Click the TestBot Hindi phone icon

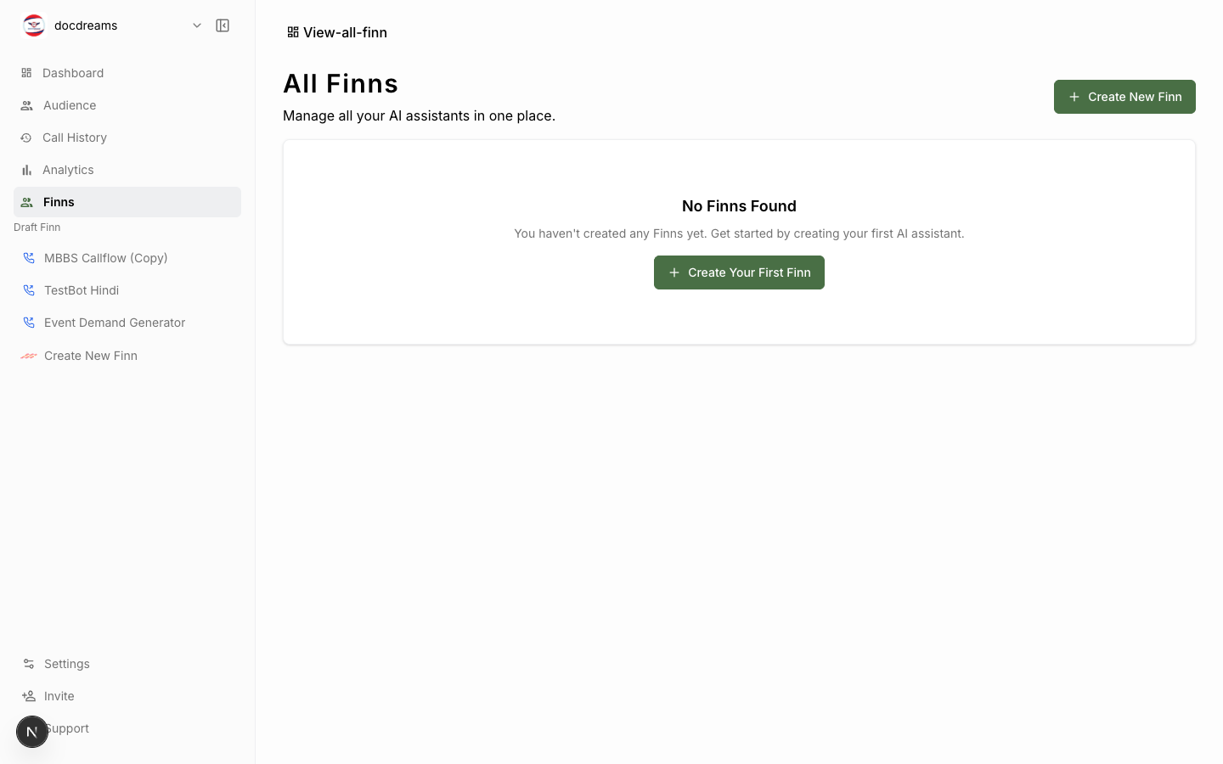(x=29, y=290)
